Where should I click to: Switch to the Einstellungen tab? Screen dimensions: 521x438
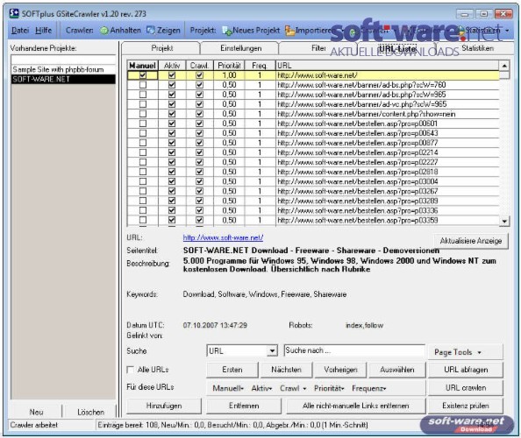click(240, 48)
